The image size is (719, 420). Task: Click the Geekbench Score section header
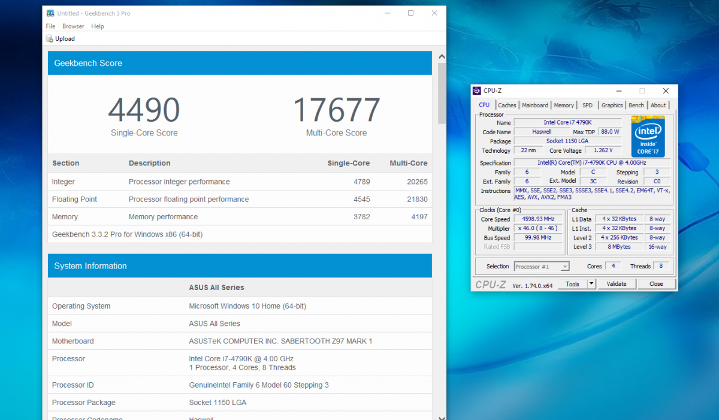pos(240,63)
